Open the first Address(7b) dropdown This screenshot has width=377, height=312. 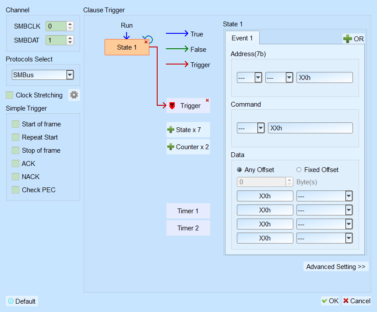point(258,78)
